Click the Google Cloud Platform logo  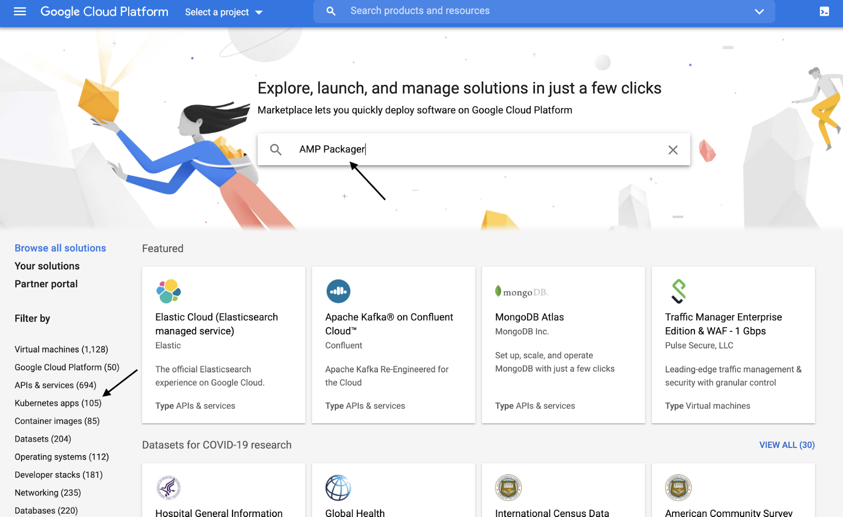[104, 11]
